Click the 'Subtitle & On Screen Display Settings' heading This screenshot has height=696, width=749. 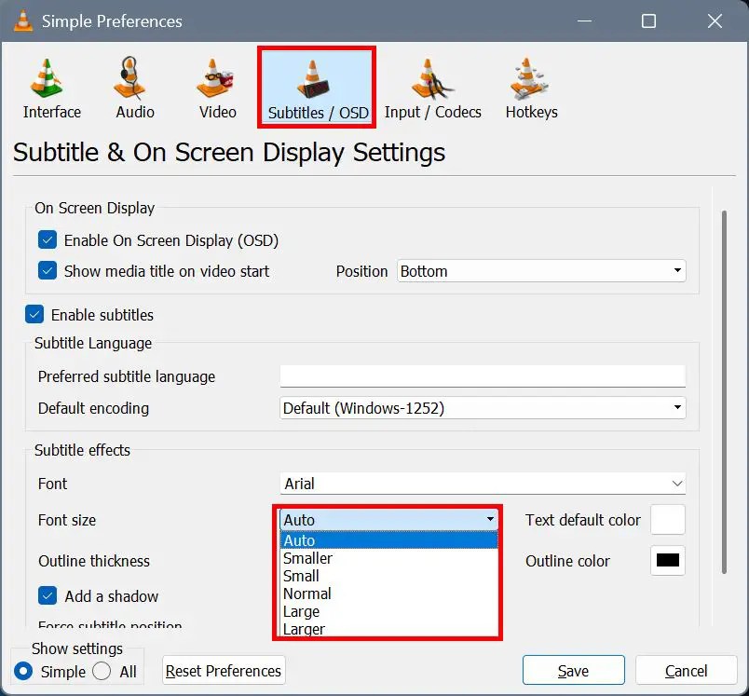coord(229,153)
